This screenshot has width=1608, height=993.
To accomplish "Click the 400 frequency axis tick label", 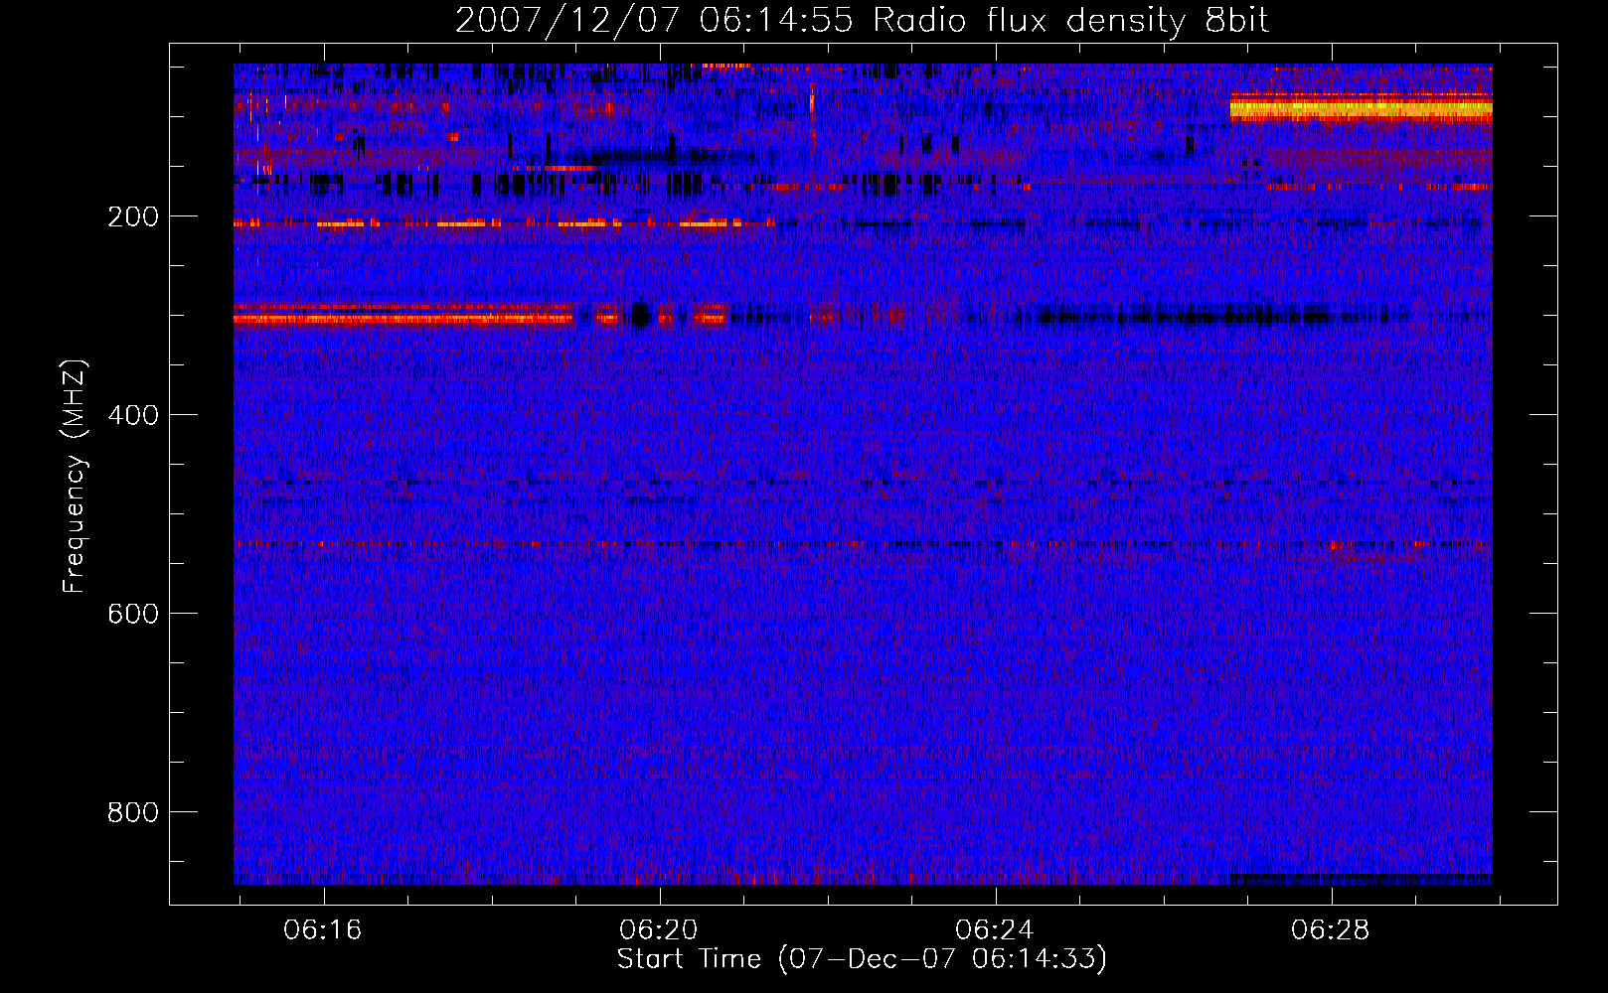I will (x=133, y=415).
